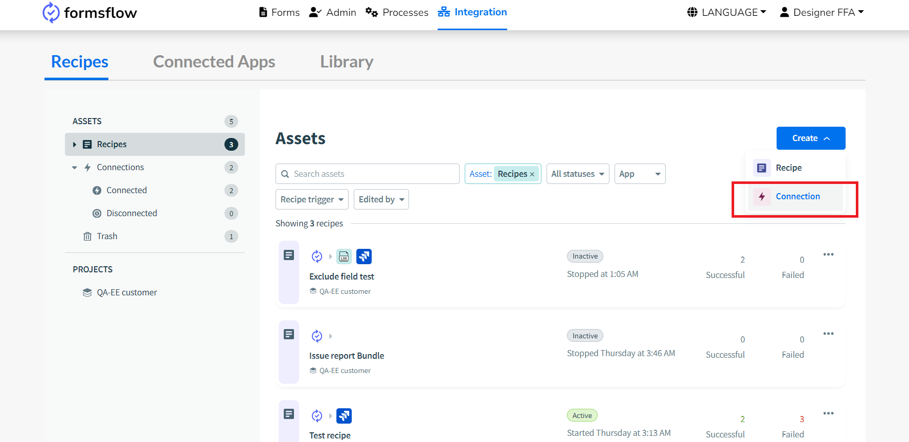The width and height of the screenshot is (909, 442).
Task: Click the Jira icon on Exclude field test
Action: (364, 256)
